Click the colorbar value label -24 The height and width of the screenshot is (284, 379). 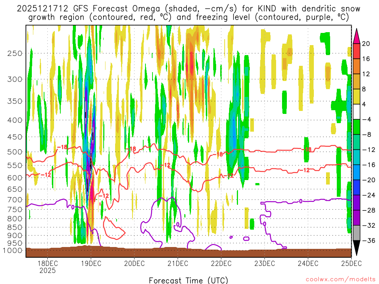[368, 195]
